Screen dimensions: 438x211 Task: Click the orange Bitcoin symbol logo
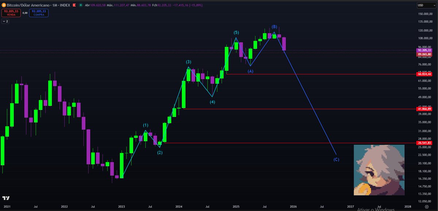coord(4,5)
